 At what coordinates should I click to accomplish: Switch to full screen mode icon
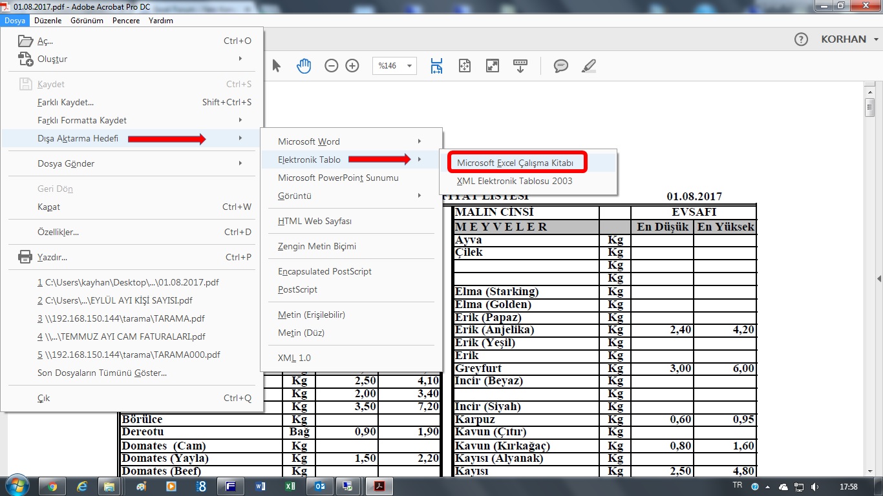pos(493,66)
